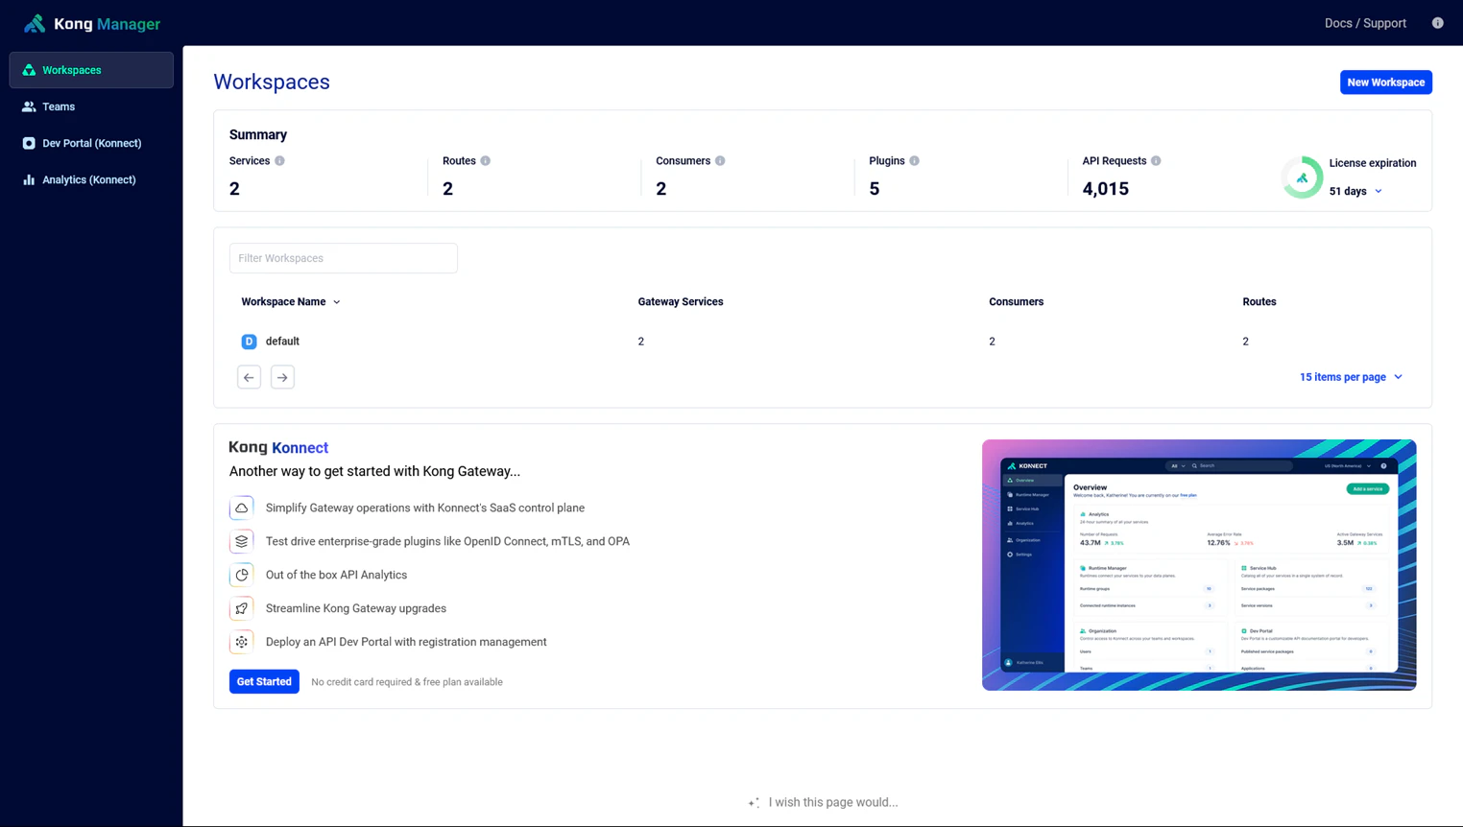Click the New Workspace button
1463x827 pixels.
point(1385,83)
